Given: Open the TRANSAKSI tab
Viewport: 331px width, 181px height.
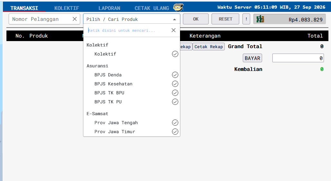Looking at the screenshot, I should coord(24,8).
